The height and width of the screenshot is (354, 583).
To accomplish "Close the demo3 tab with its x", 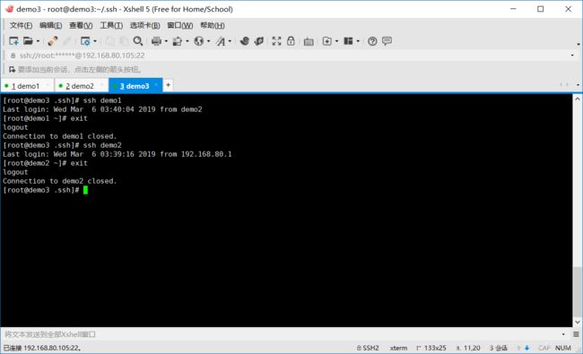I will (156, 85).
